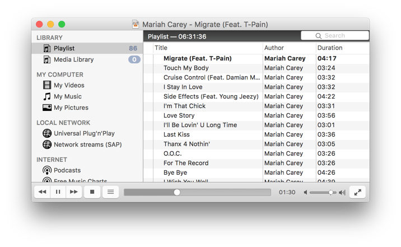This screenshot has height=247, width=401.
Task: Click the 04:17 duration cell
Action: pos(327,58)
